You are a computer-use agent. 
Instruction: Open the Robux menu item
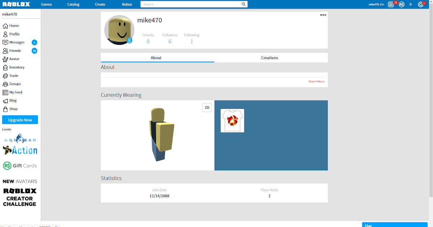(x=127, y=4)
